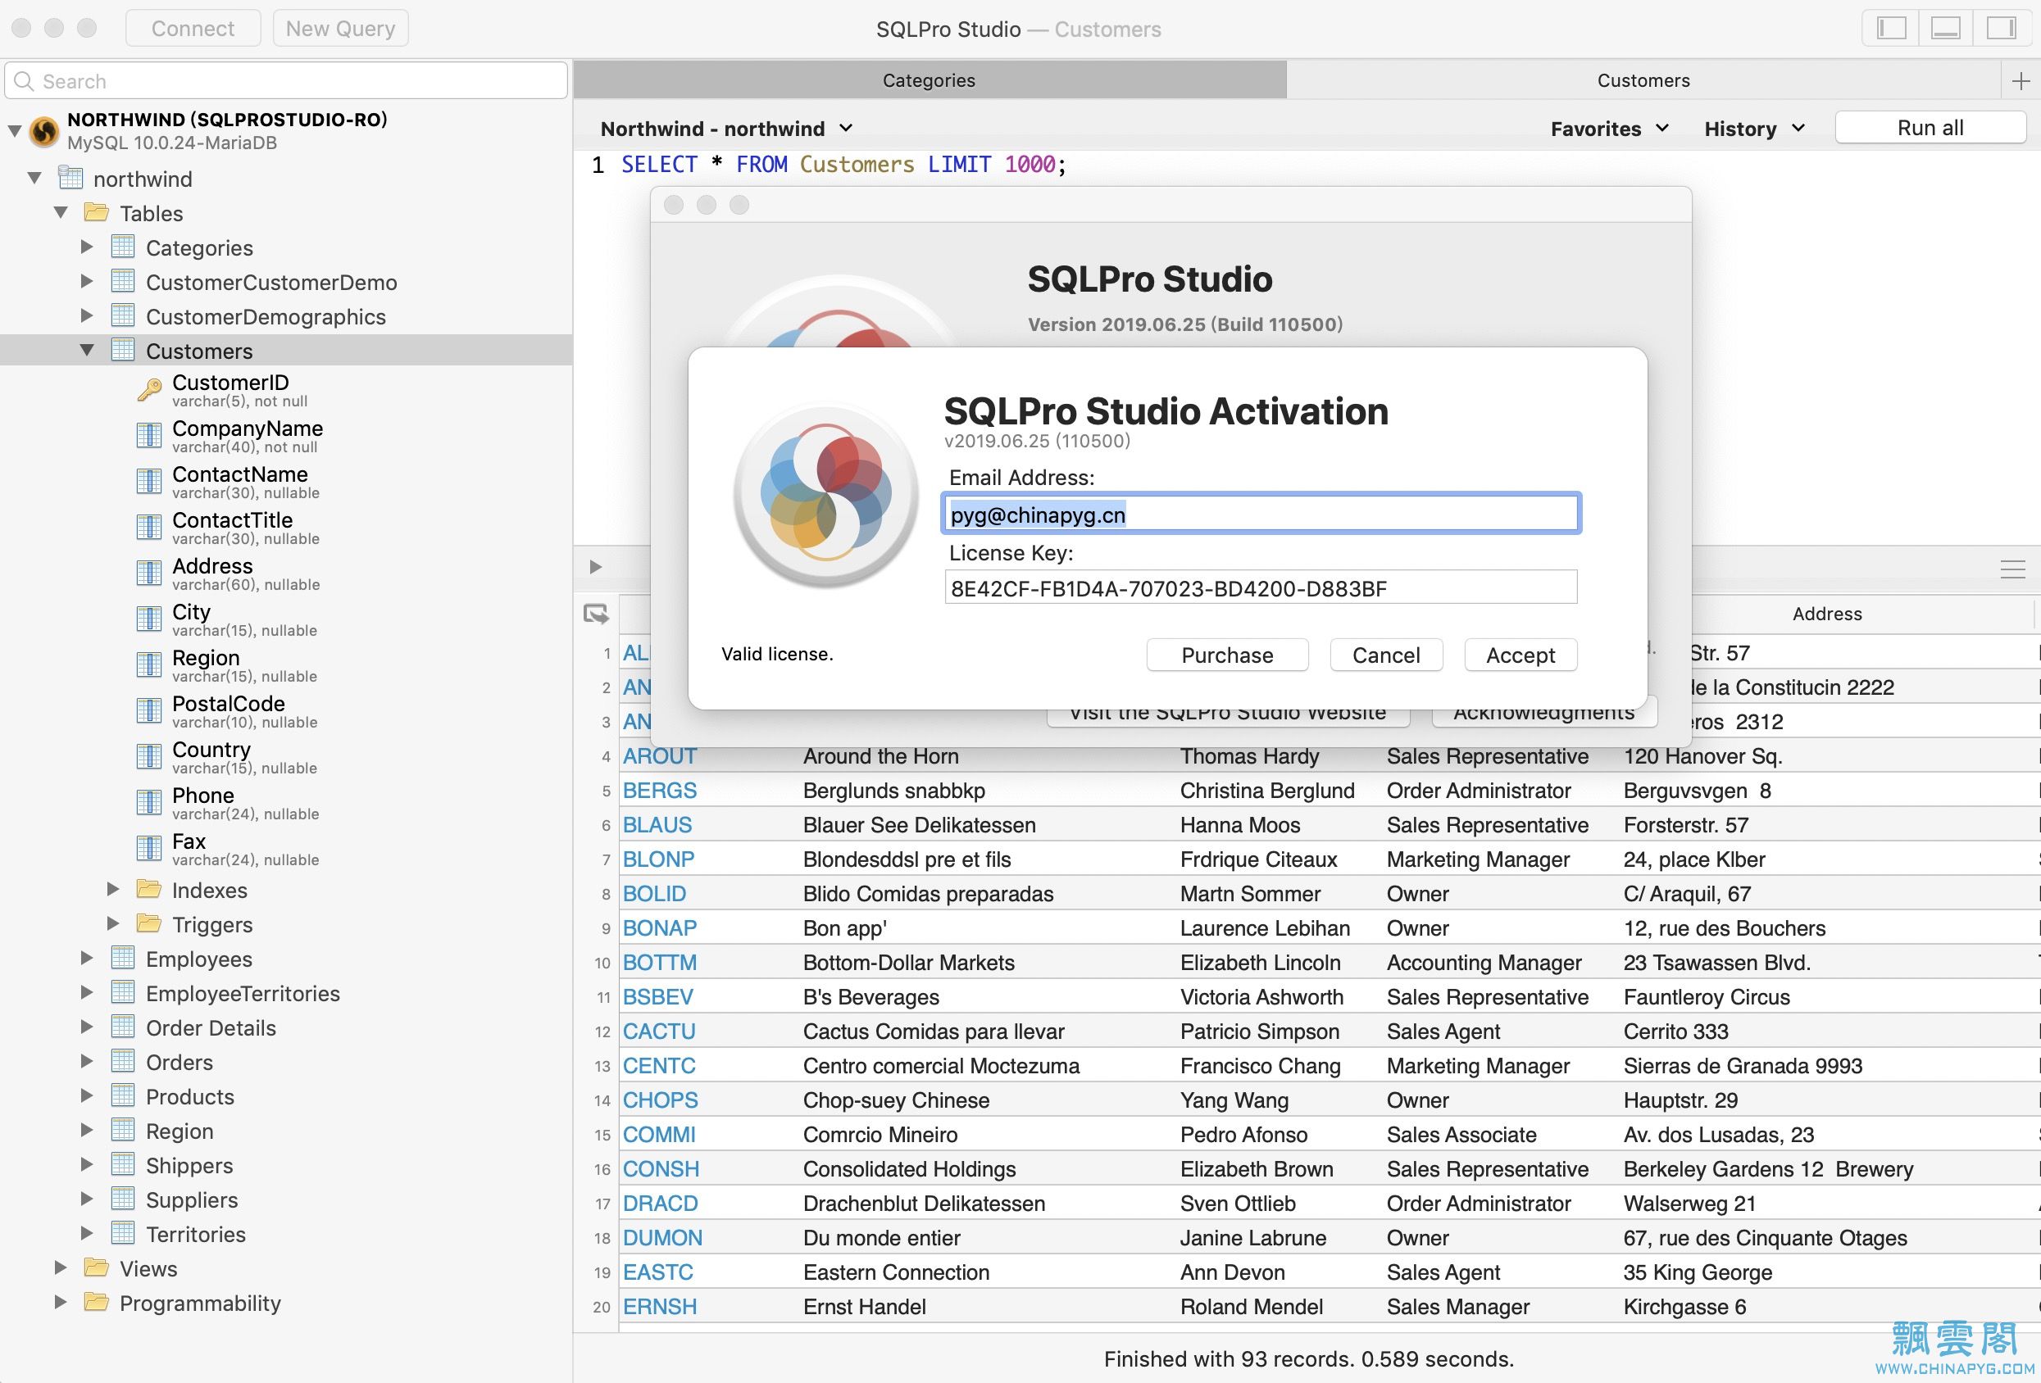Click the results play arrow icon
This screenshot has height=1383, width=2041.
595,566
